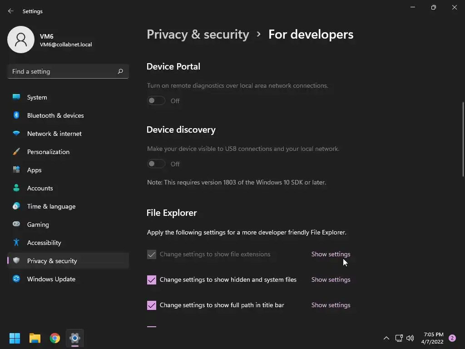465x349 pixels.
Task: Select Apps in the settings sidebar
Action: (x=34, y=170)
